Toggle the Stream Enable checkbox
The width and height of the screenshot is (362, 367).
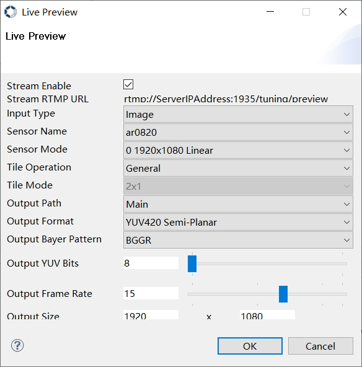pyautogui.click(x=128, y=84)
